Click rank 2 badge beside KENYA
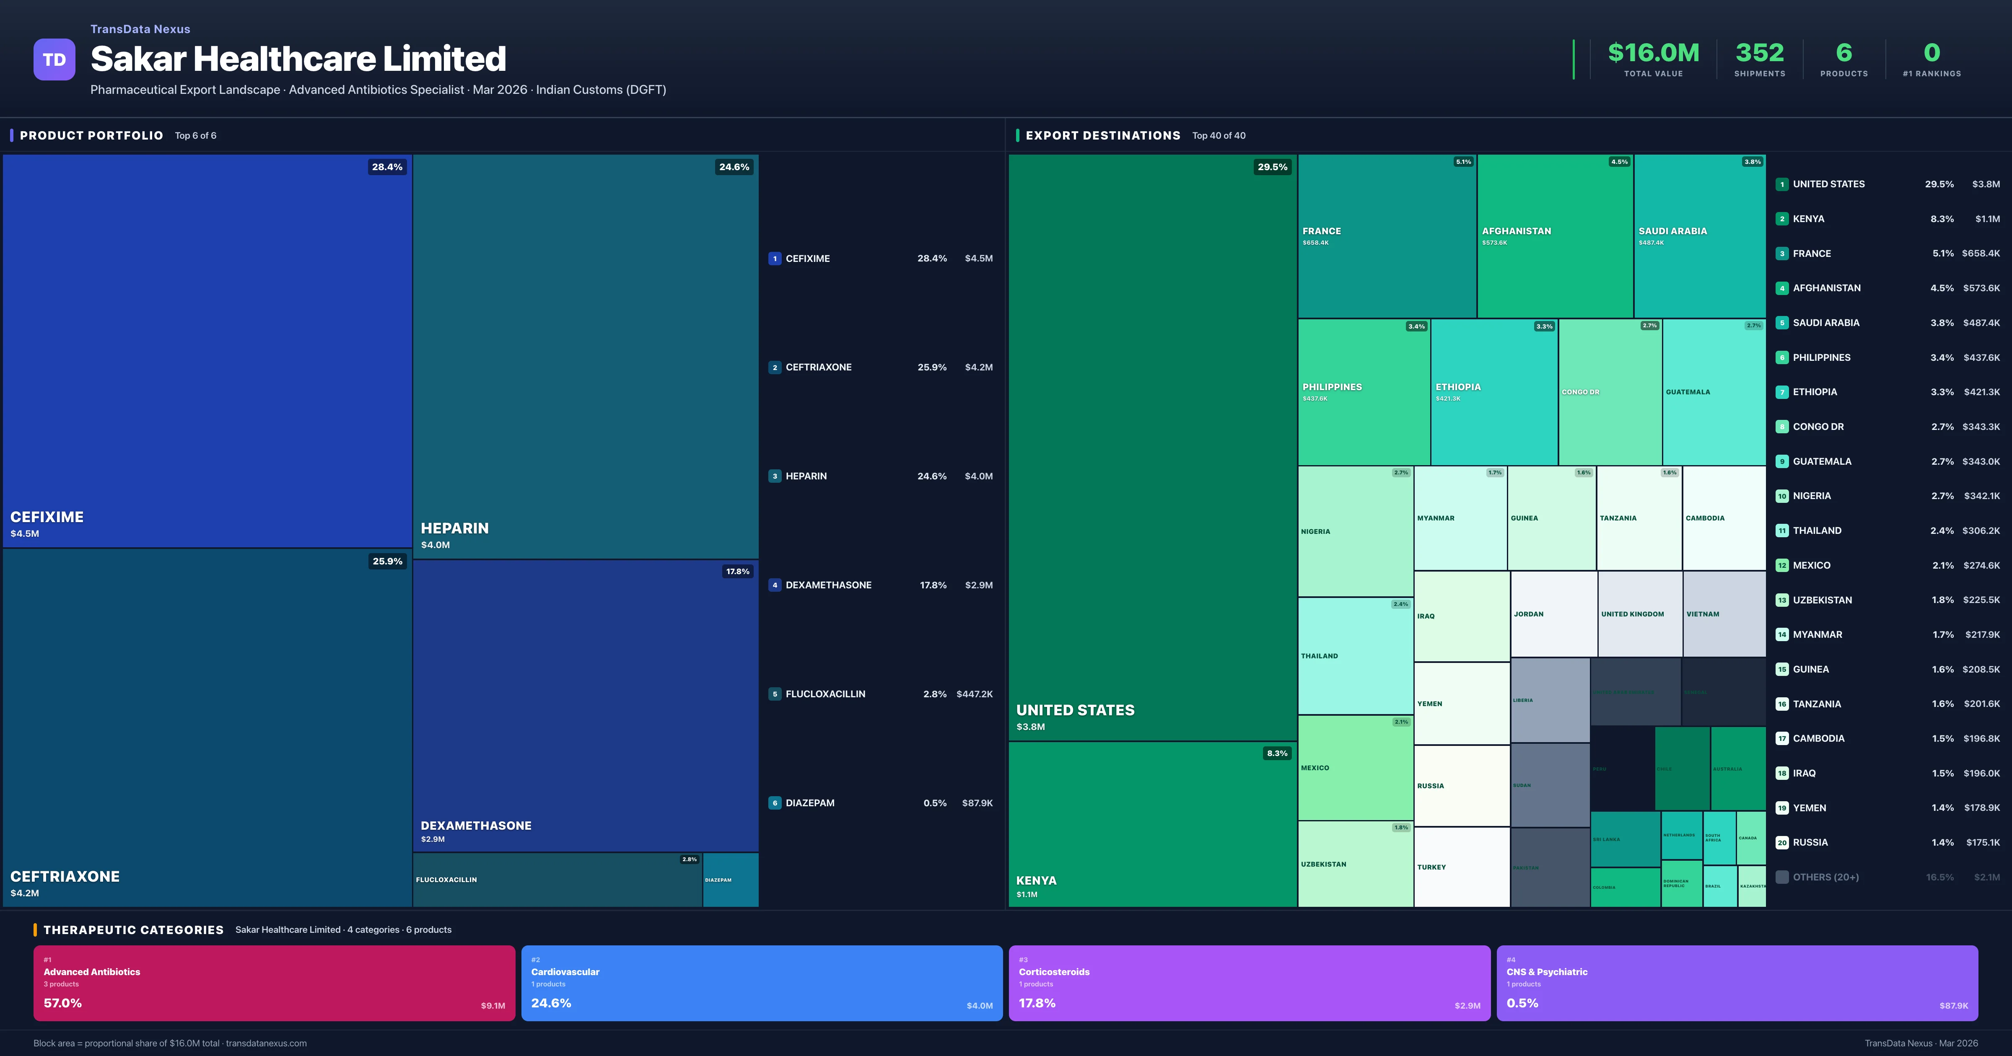The height and width of the screenshot is (1056, 2012). point(1781,219)
